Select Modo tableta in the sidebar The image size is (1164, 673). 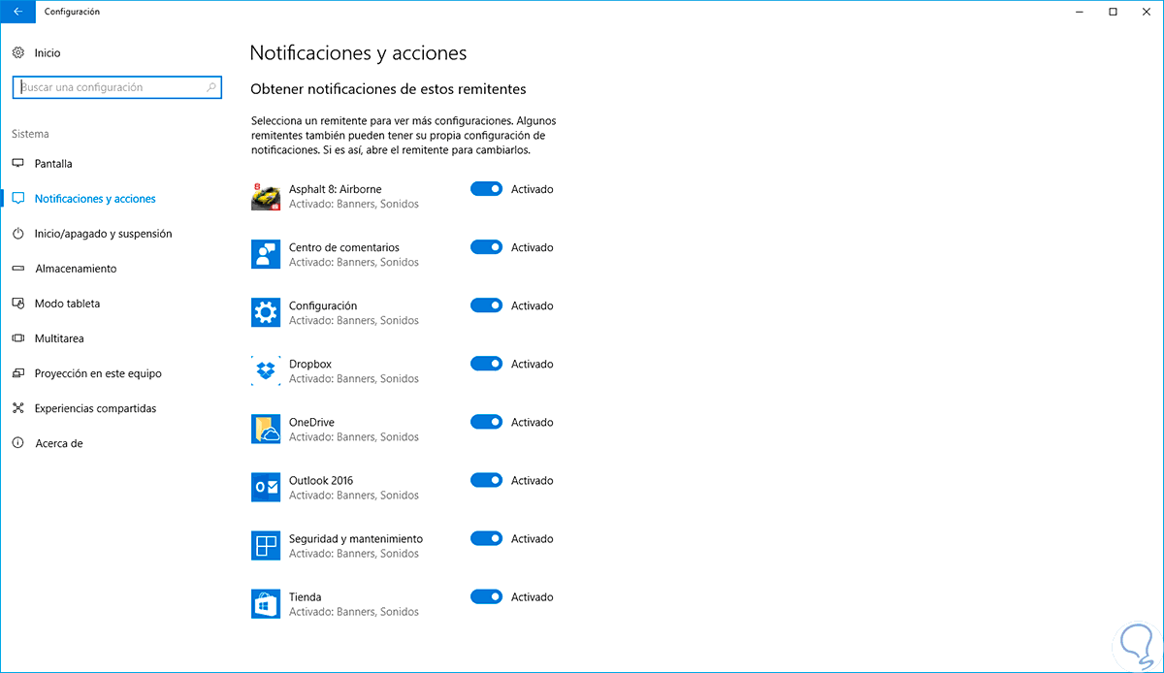67,304
